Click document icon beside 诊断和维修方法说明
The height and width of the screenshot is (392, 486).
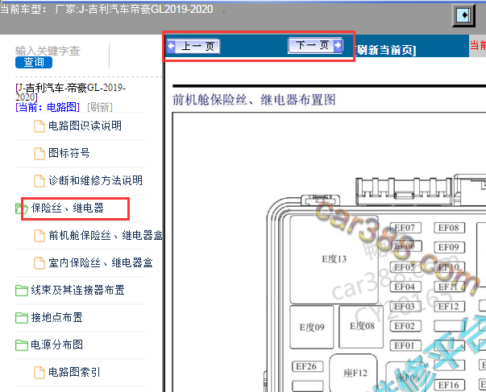(39, 181)
